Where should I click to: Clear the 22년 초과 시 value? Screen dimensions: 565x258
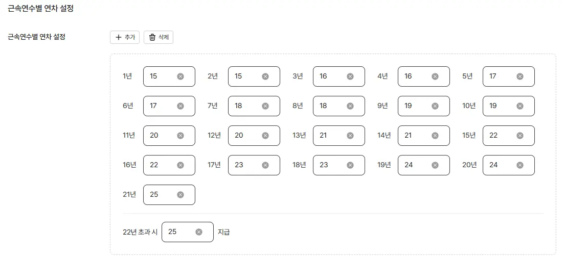[x=199, y=232]
